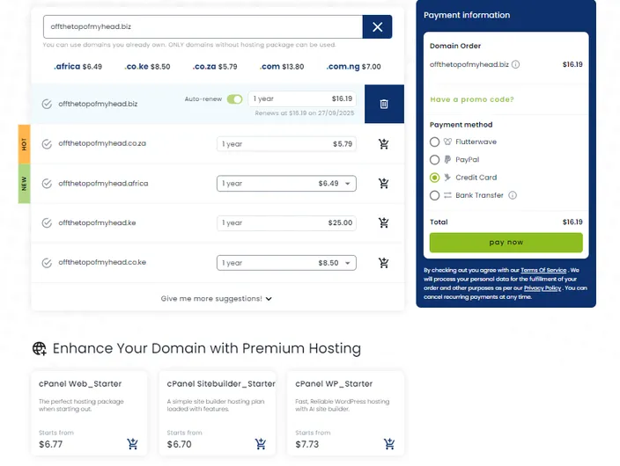The height and width of the screenshot is (466, 620).
Task: Click the pay now button
Action: (x=506, y=243)
